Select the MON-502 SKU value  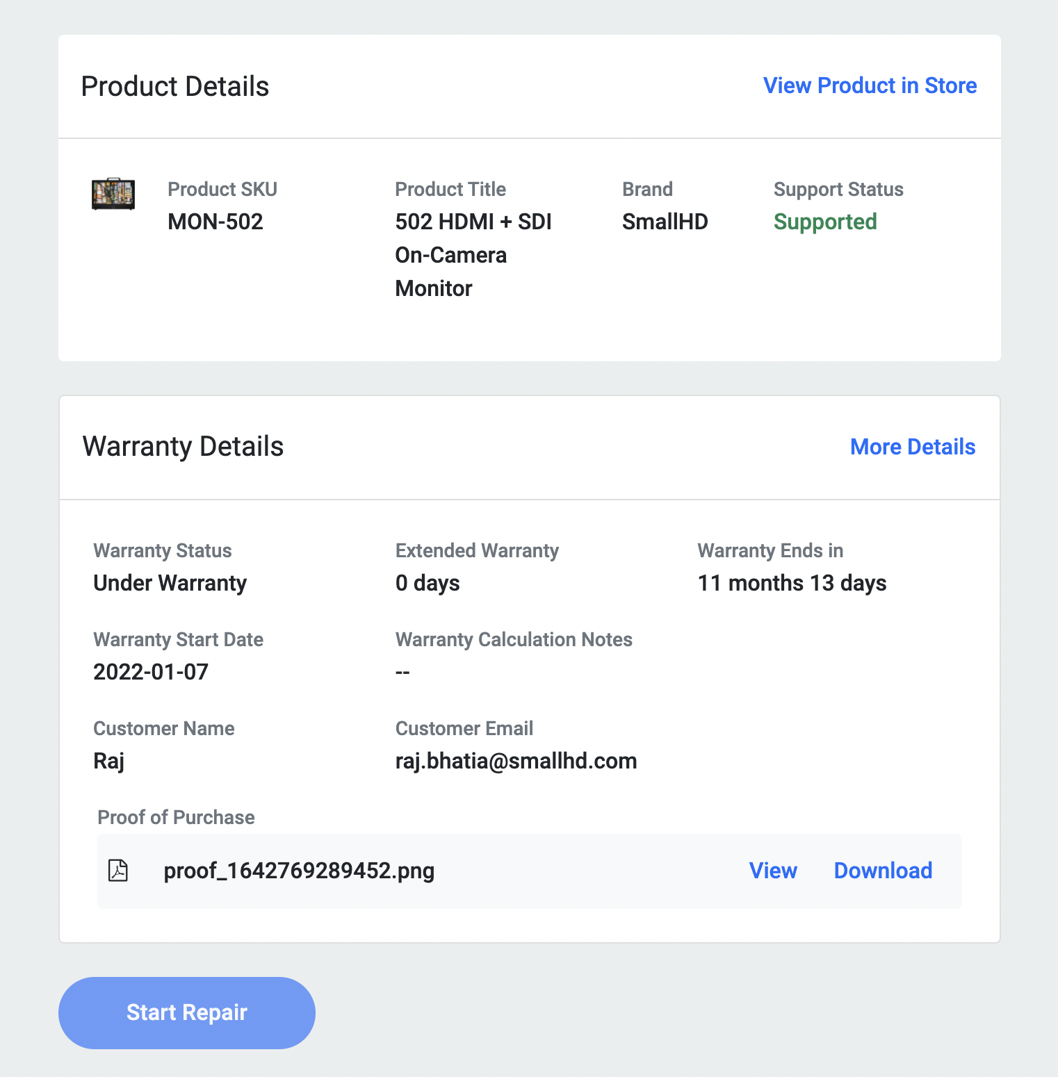pos(215,222)
